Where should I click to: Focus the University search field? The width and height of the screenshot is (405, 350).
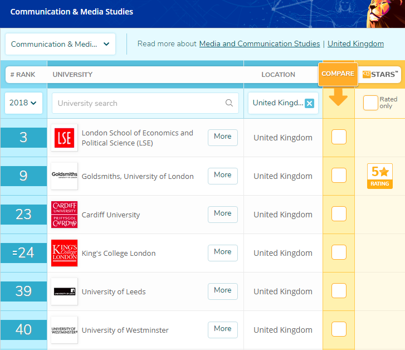click(x=139, y=103)
